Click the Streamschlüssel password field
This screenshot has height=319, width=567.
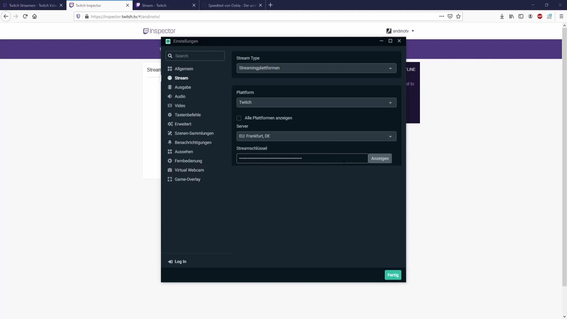(302, 158)
